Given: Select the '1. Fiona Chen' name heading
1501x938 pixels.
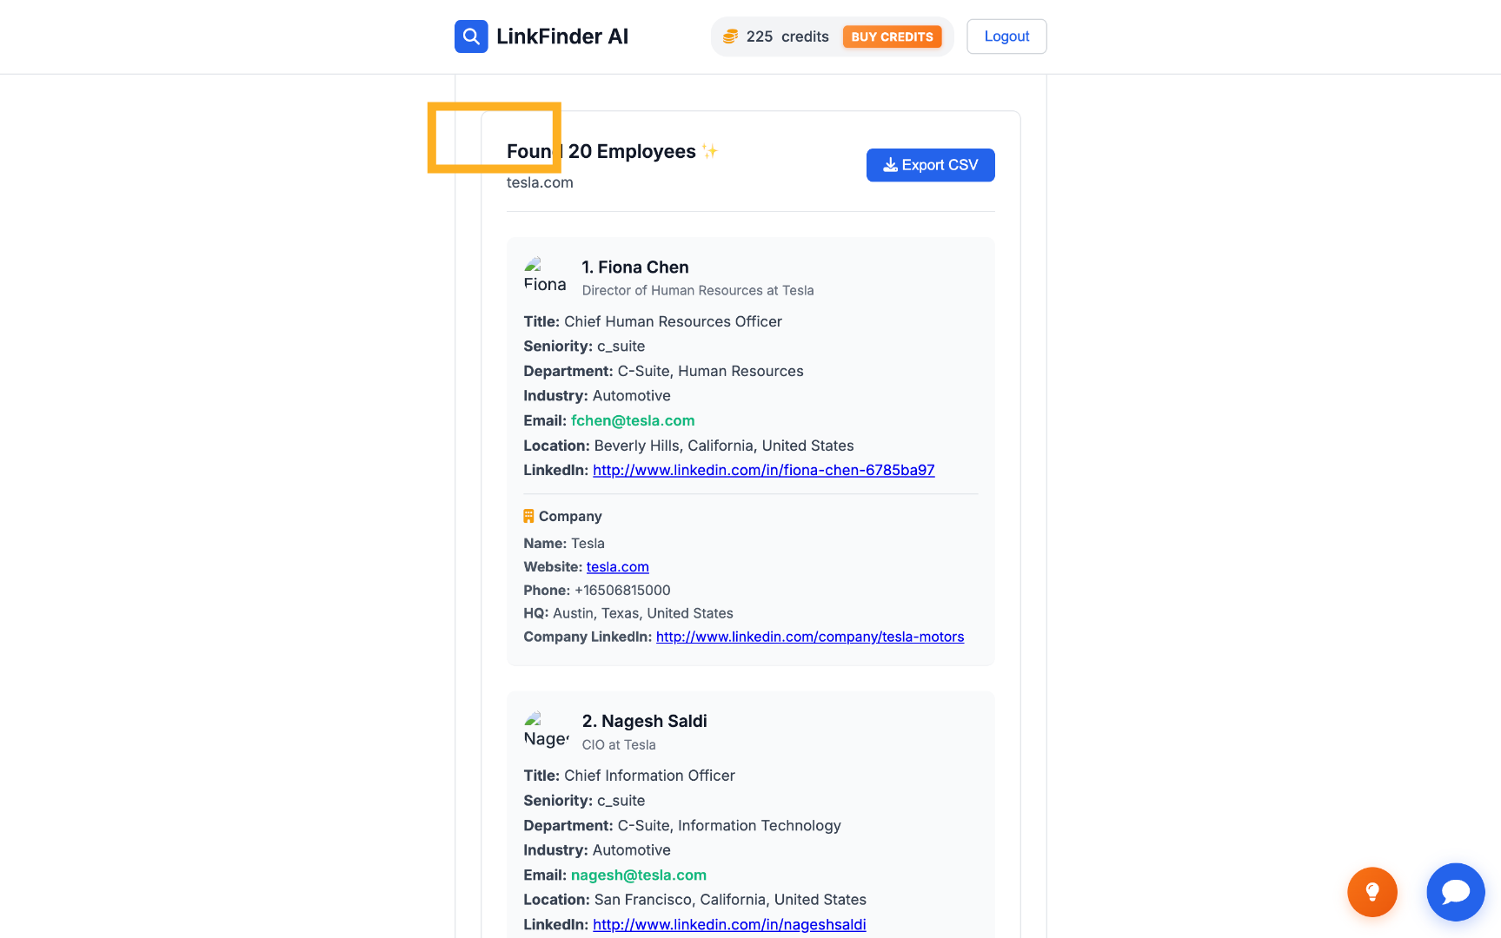Looking at the screenshot, I should coord(635,268).
